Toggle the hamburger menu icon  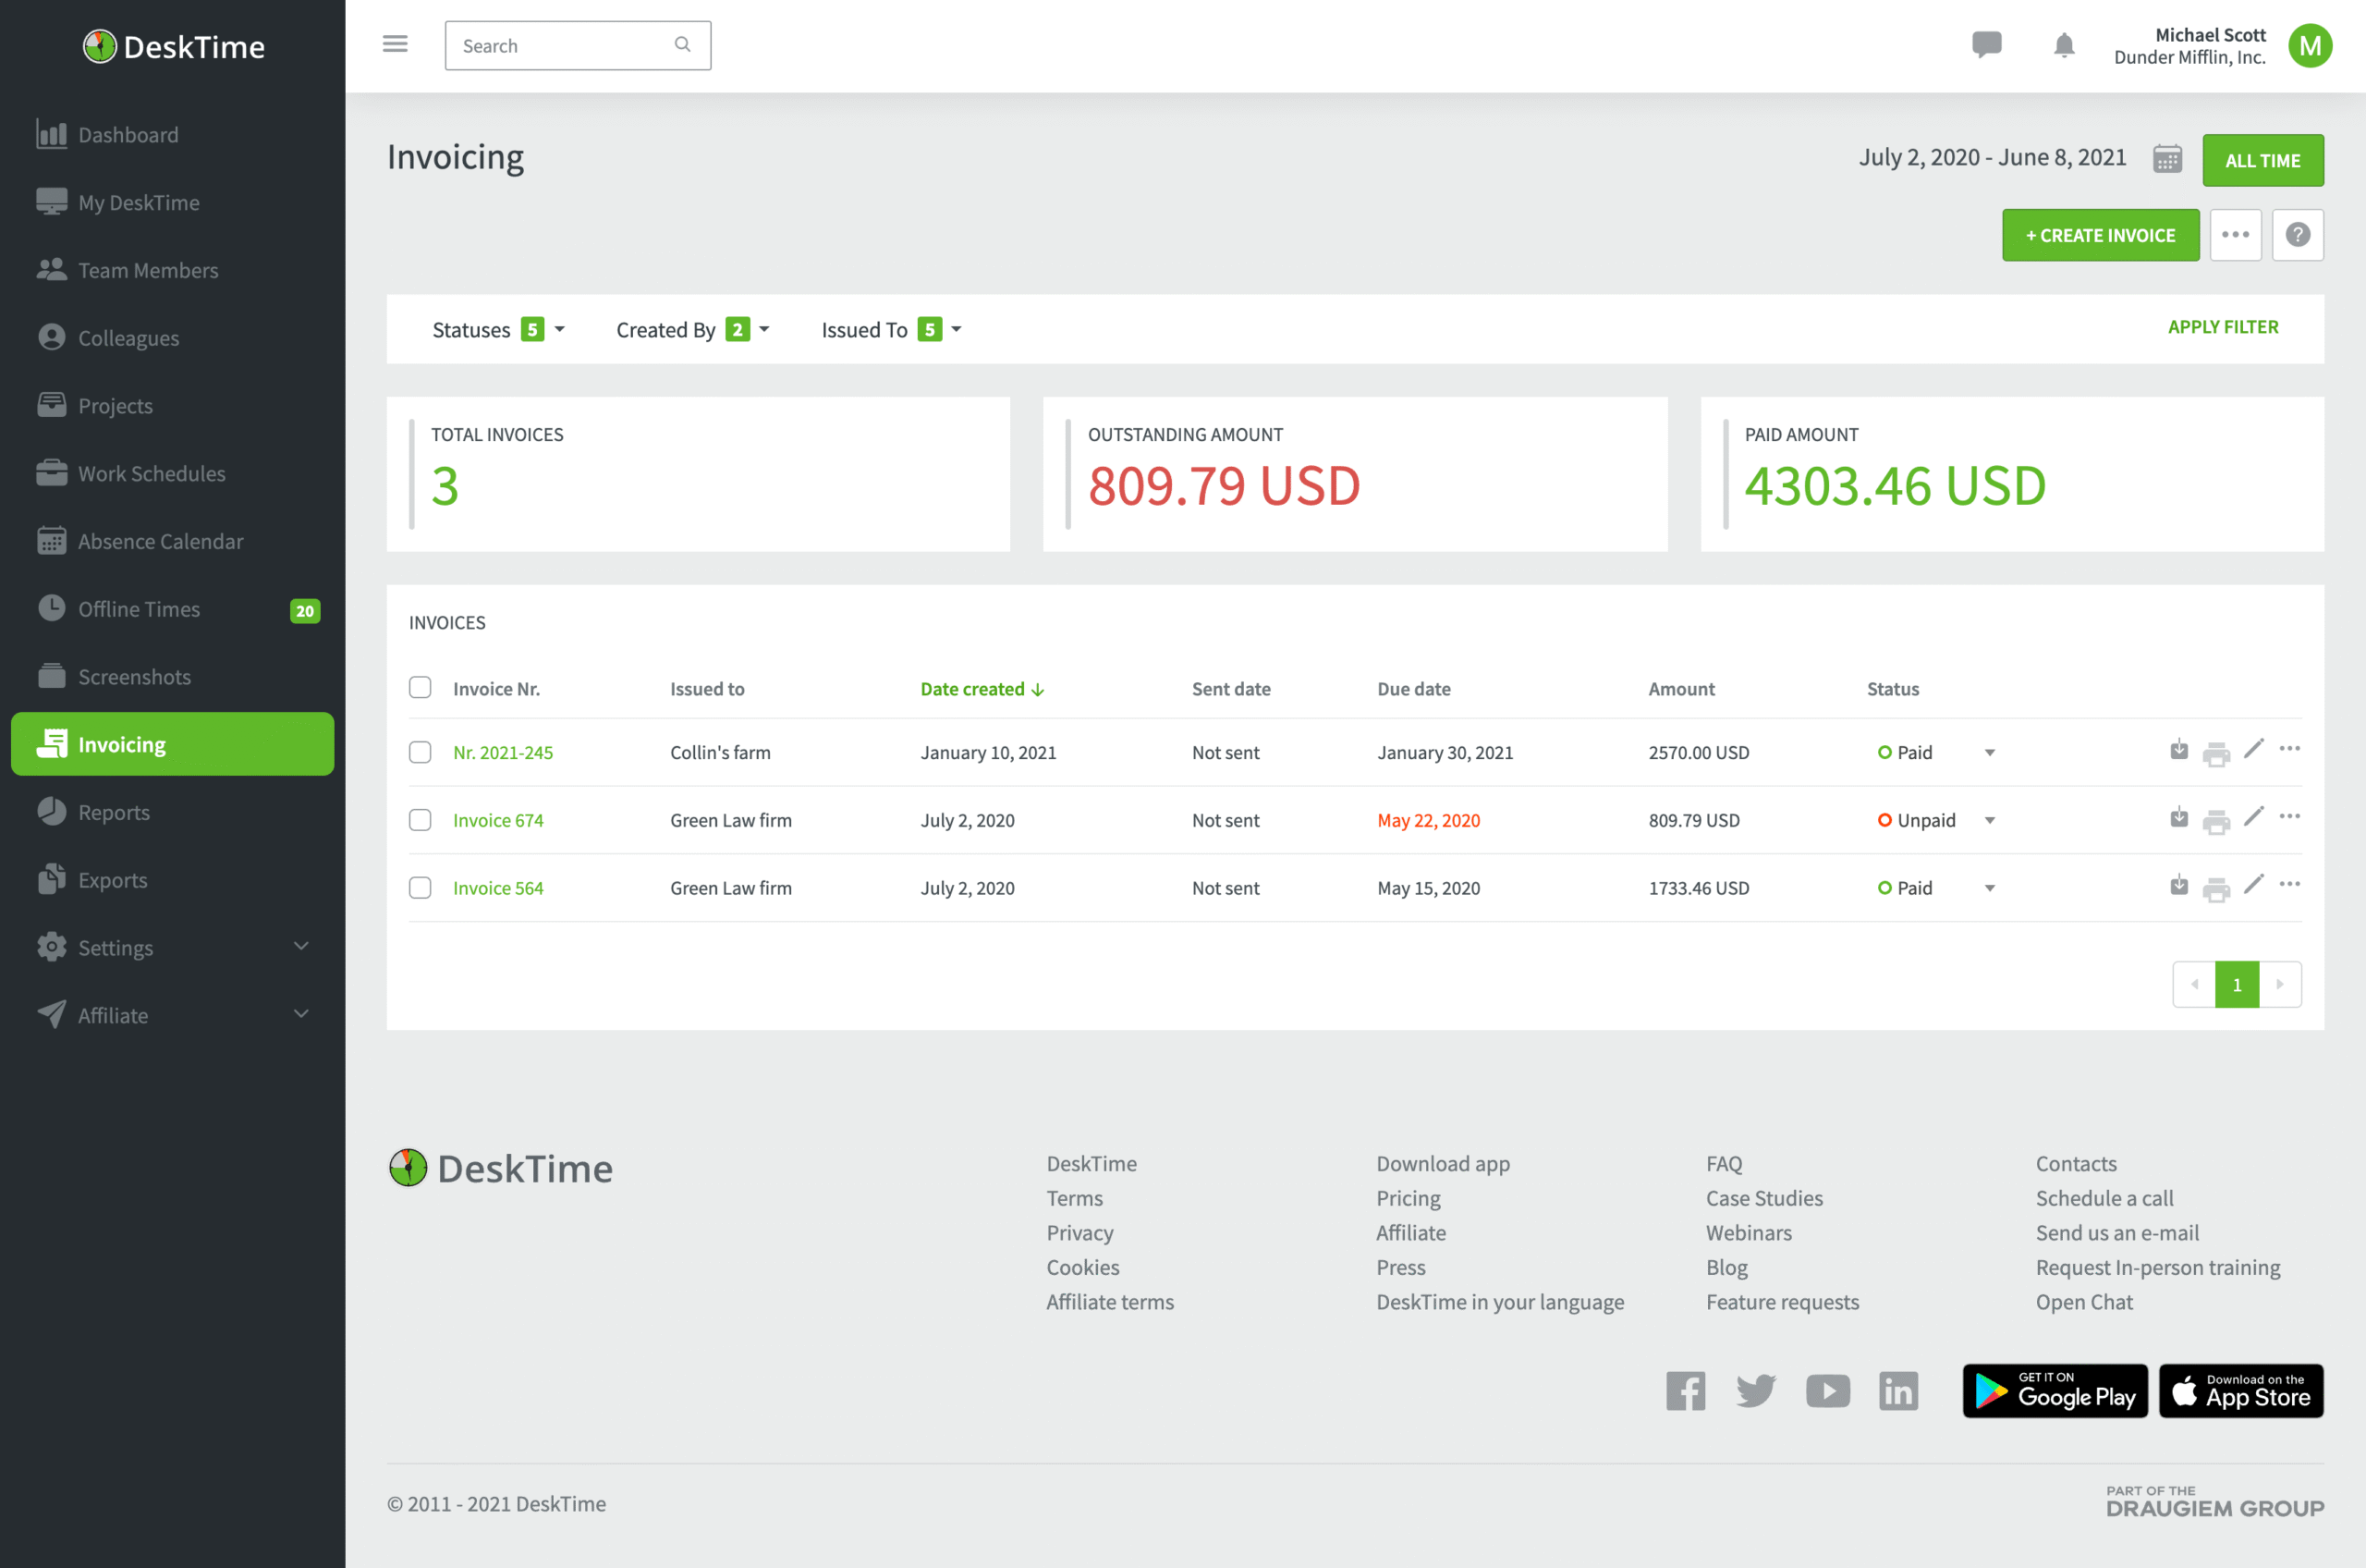pyautogui.click(x=395, y=44)
